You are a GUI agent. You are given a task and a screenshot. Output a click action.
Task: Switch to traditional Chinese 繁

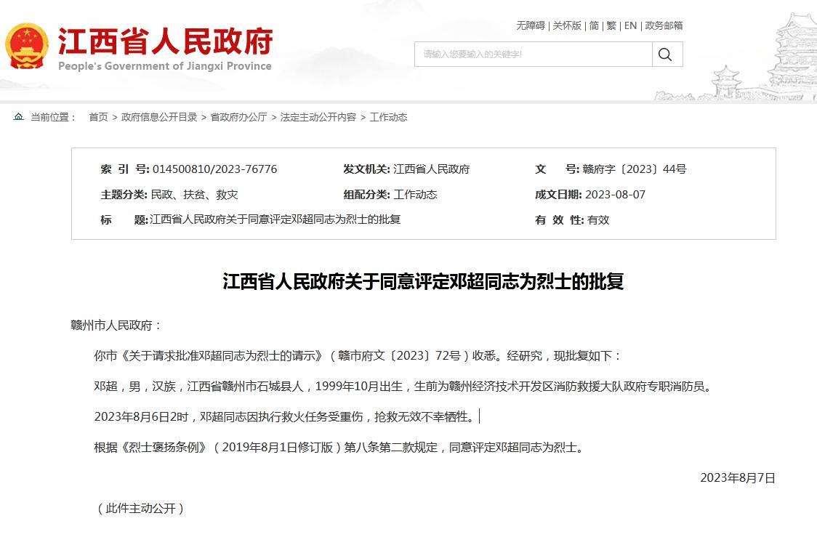point(611,25)
